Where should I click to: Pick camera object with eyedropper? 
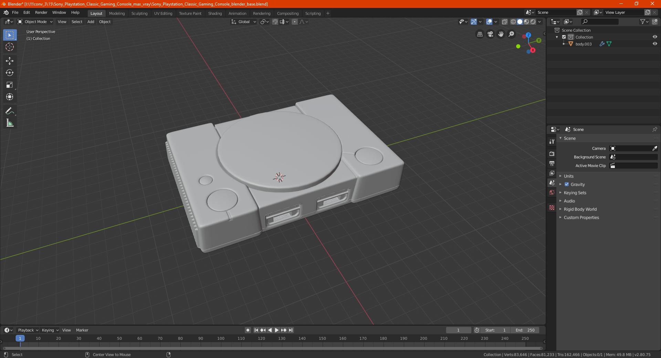654,148
